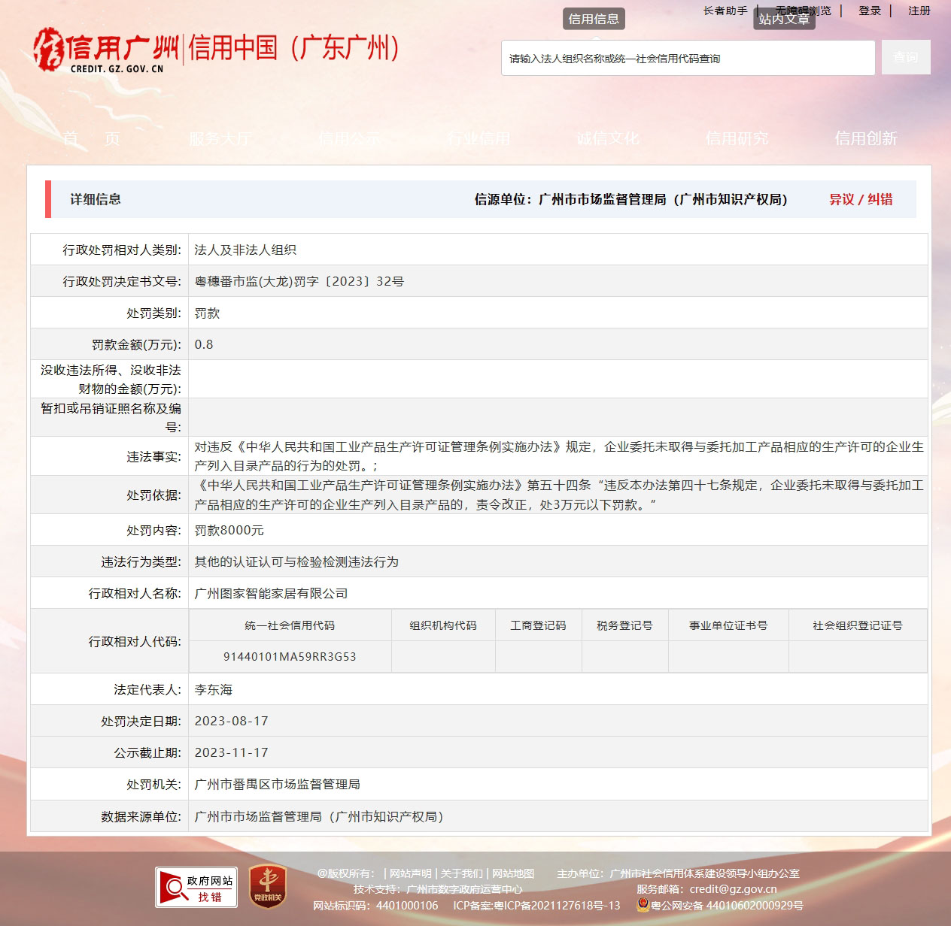Open the 服务大厅 menu item
This screenshot has width=951, height=926.
coord(220,138)
